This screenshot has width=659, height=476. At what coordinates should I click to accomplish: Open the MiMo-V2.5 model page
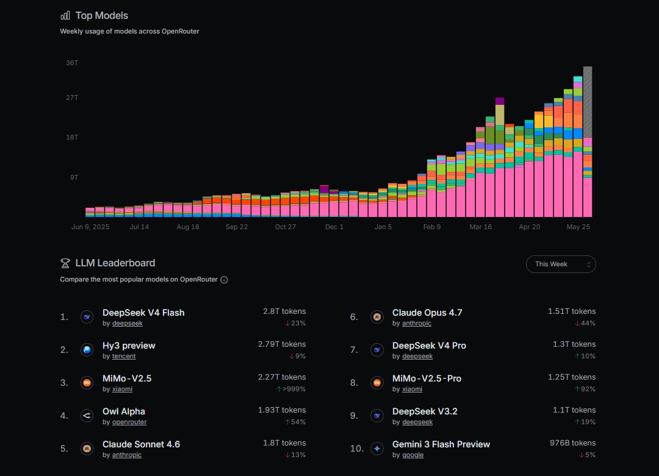coord(127,378)
